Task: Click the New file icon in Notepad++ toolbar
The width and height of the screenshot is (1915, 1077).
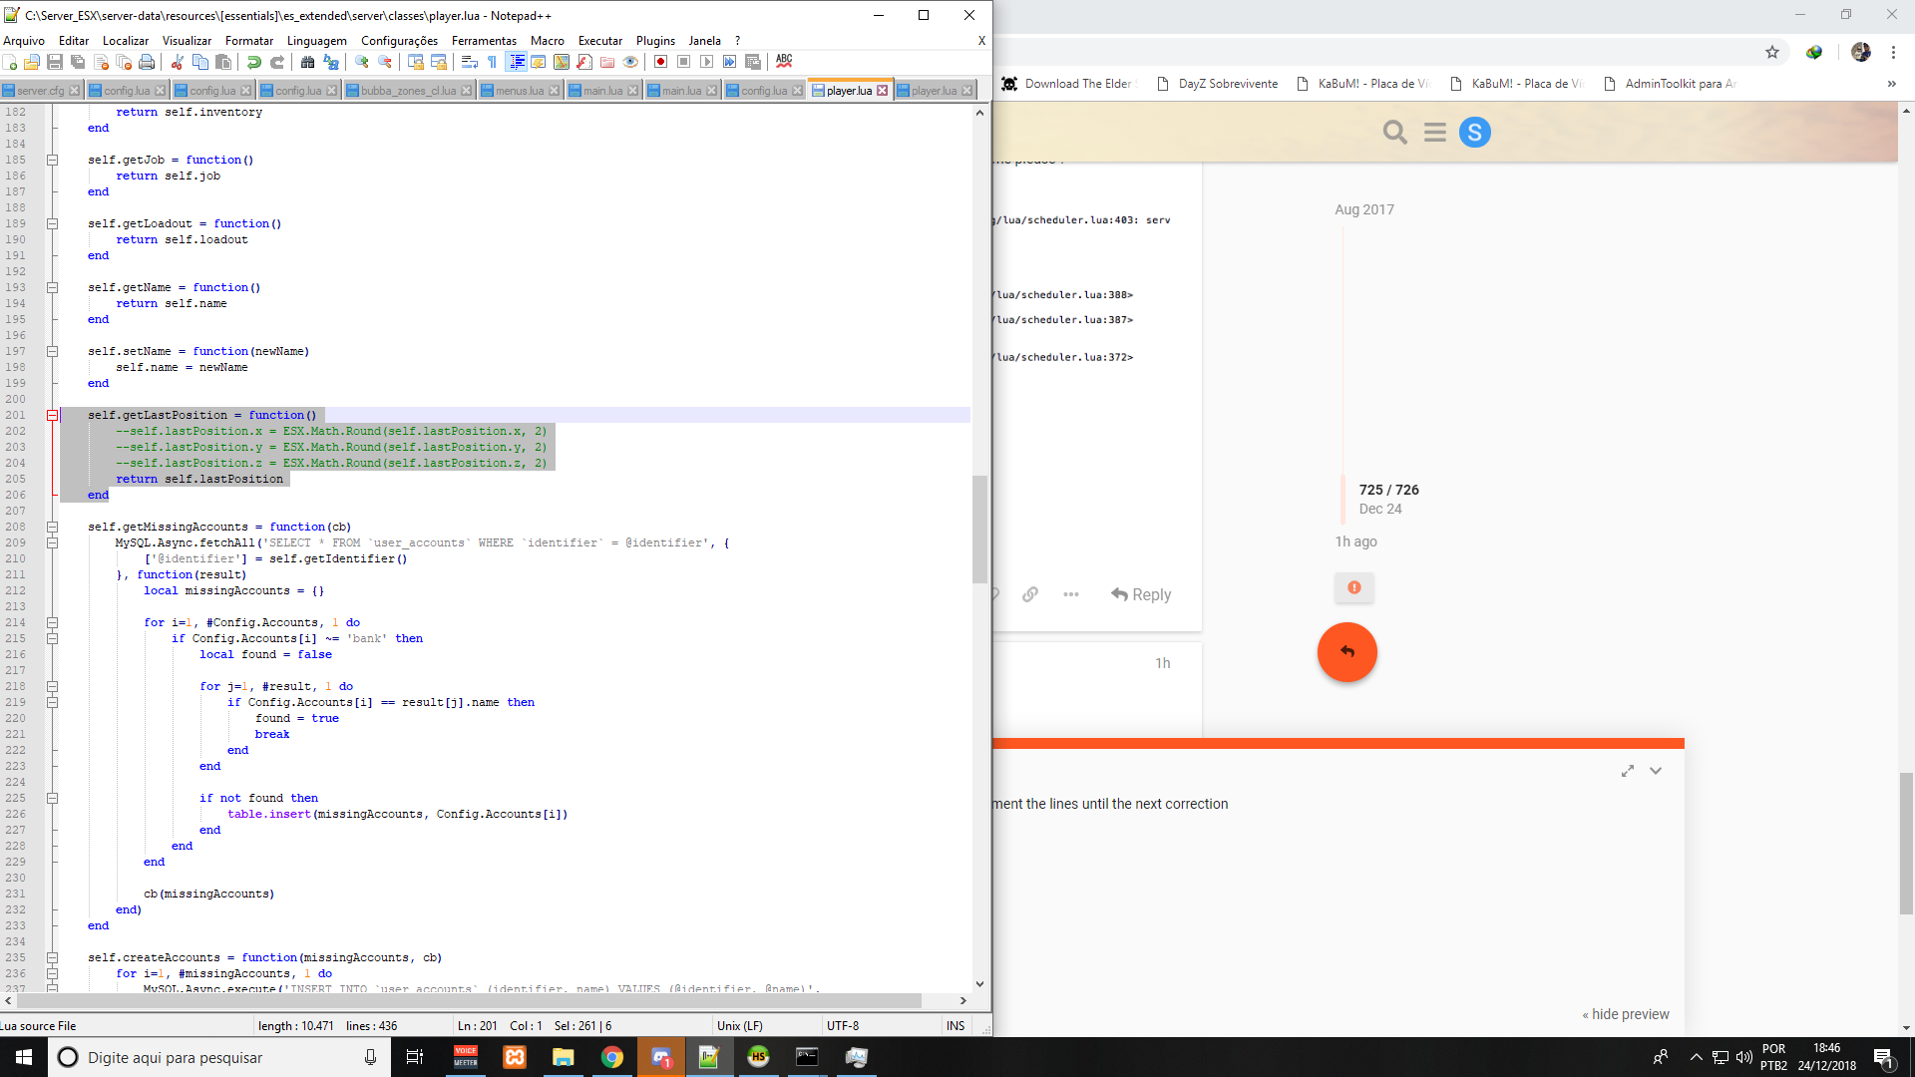Action: click(x=9, y=62)
